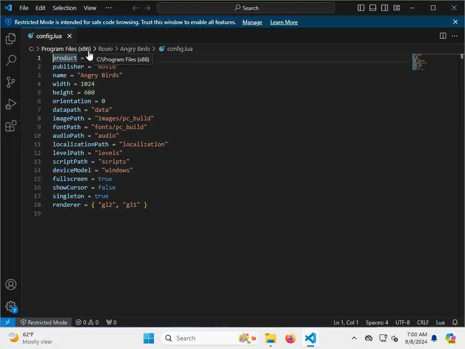Open the File menu
Image resolution: width=465 pixels, height=349 pixels.
coord(24,8)
